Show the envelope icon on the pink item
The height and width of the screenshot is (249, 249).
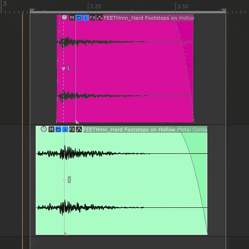pyautogui.click(x=100, y=18)
